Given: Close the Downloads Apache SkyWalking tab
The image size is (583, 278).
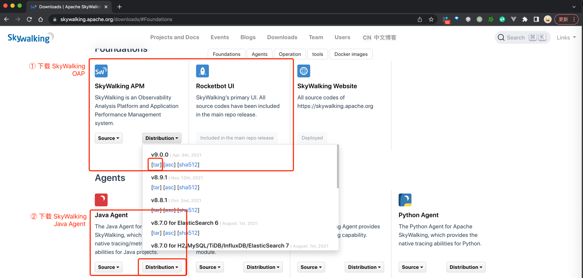Looking at the screenshot, I should pos(106,7).
